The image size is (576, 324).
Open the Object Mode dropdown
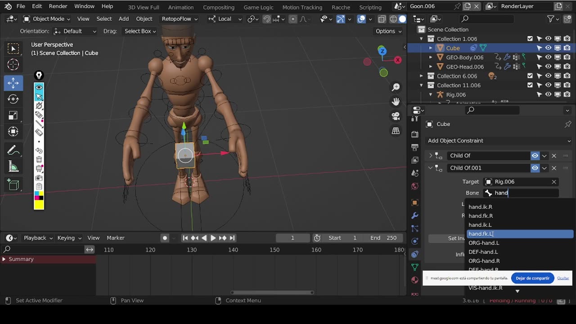coord(47,19)
